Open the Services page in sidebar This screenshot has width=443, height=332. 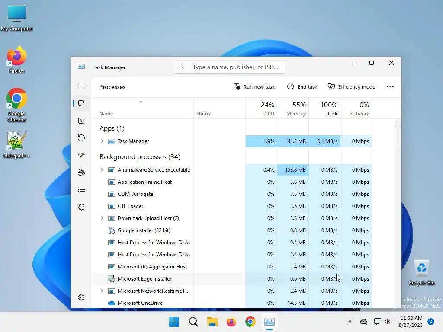pyautogui.click(x=81, y=207)
